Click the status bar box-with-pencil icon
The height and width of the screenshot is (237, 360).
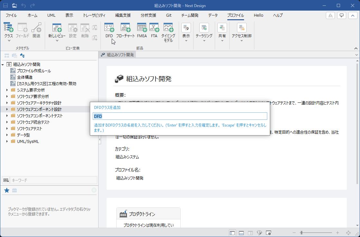click(260, 233)
